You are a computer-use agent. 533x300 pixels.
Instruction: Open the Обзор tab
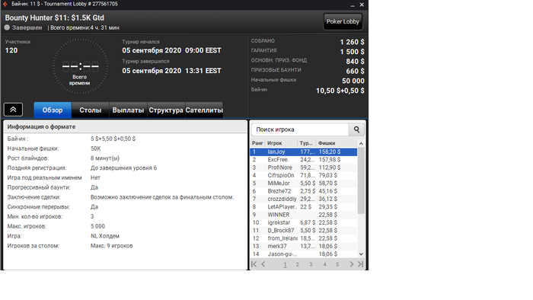[x=53, y=110]
